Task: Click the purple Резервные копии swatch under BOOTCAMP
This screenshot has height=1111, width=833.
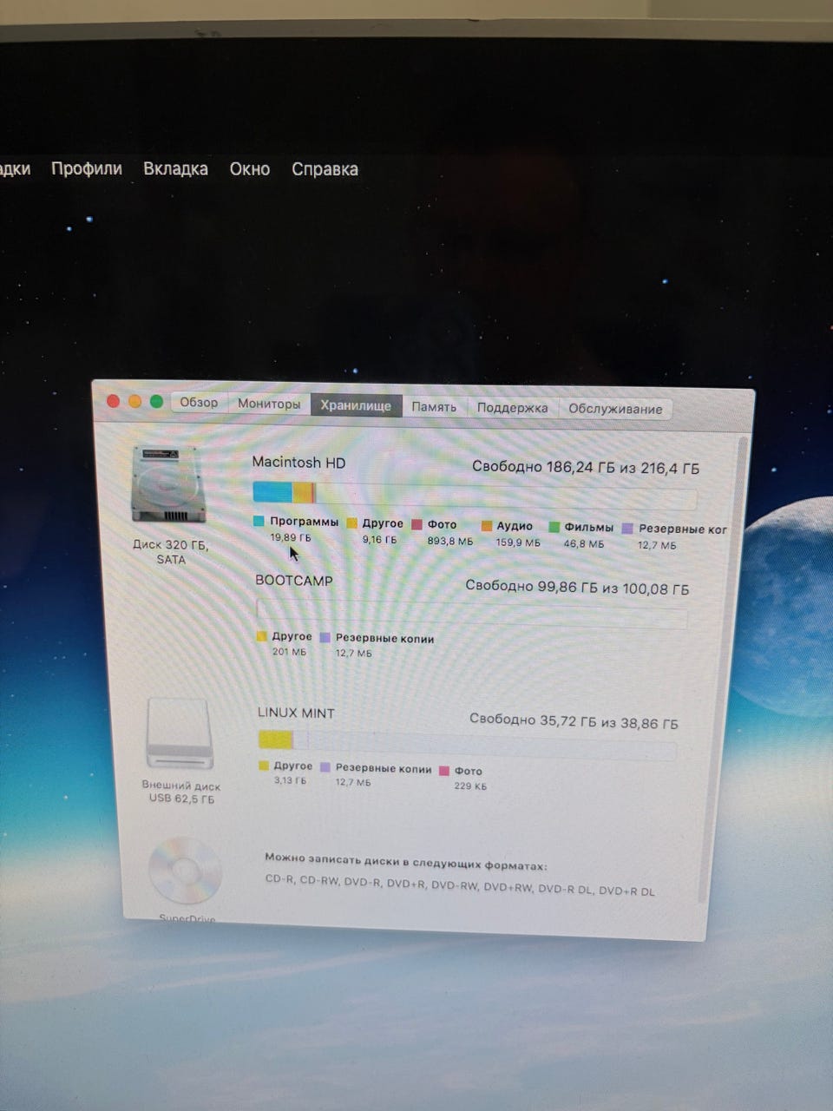Action: (x=325, y=637)
